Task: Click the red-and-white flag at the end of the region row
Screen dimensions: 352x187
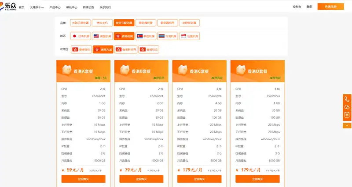Action: [183, 36]
